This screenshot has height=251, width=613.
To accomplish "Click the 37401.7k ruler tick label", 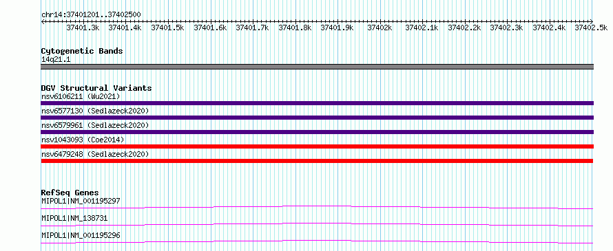I will pos(253,28).
